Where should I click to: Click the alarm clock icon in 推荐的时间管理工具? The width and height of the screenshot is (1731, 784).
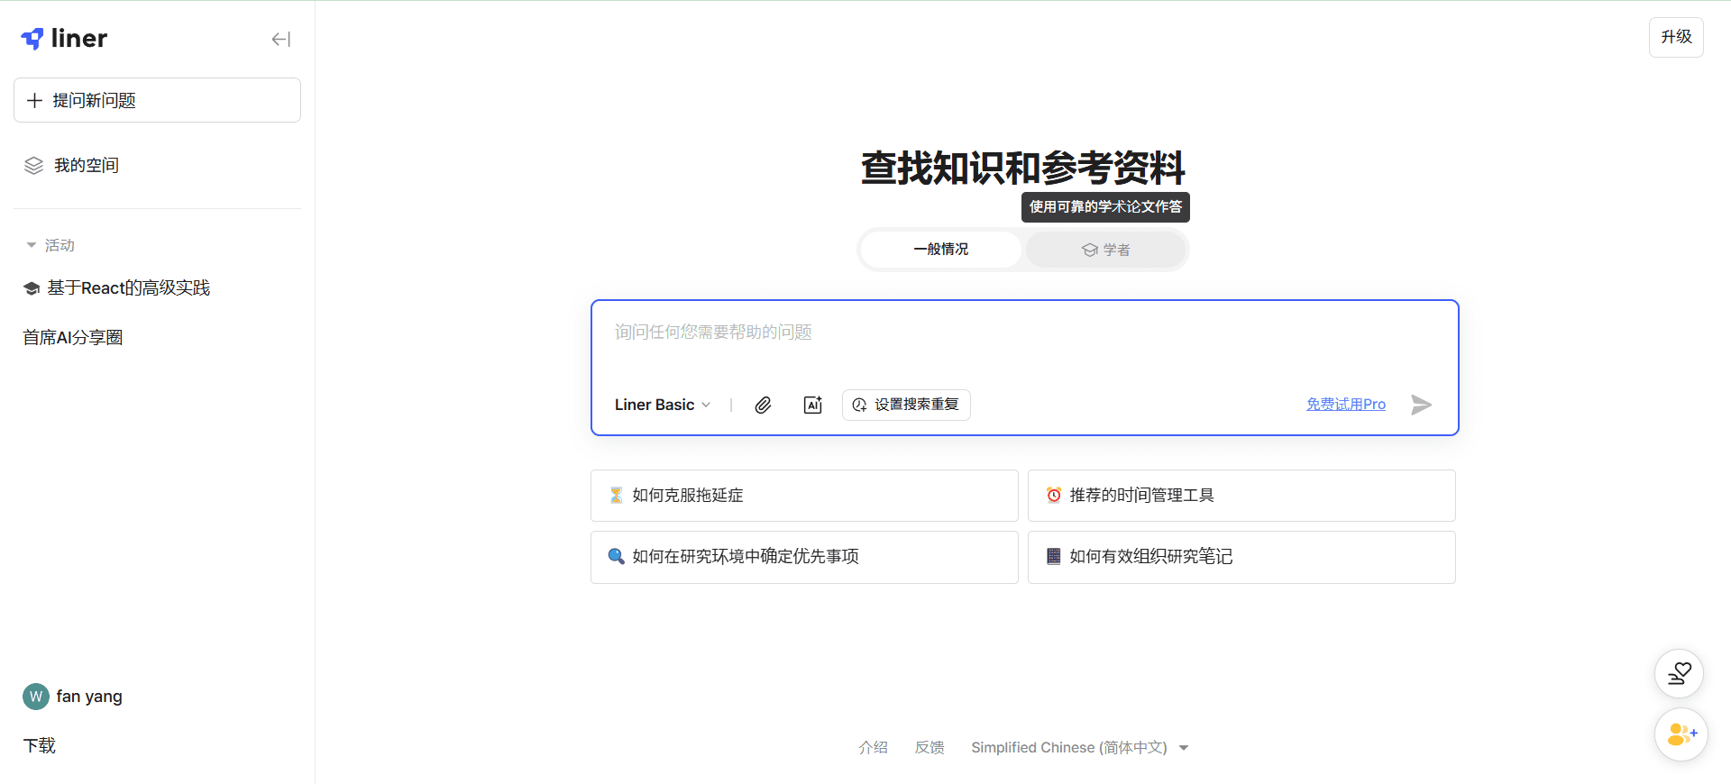point(1053,496)
